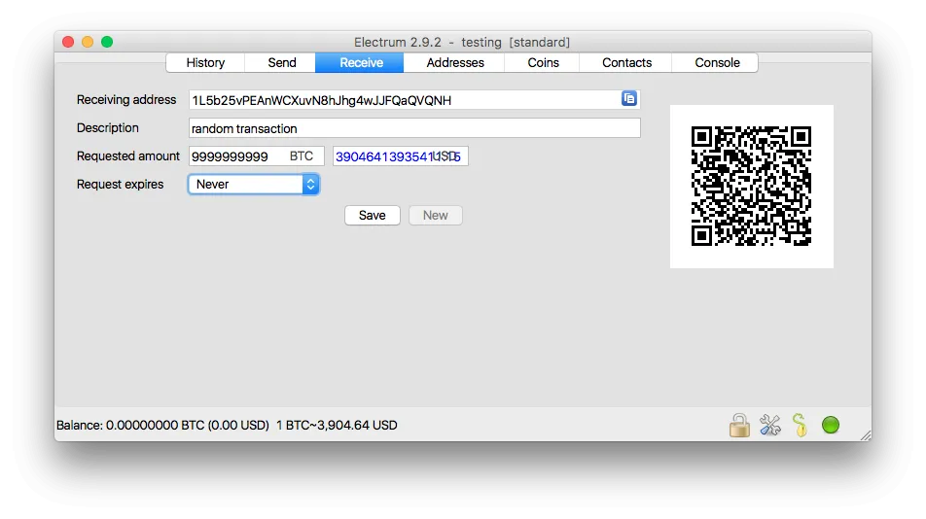Click the USD amount field

401,156
